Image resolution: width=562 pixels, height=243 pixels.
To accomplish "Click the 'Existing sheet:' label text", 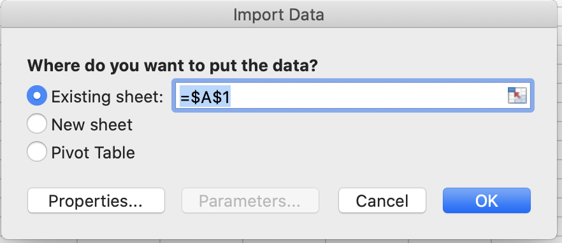I will tap(107, 97).
